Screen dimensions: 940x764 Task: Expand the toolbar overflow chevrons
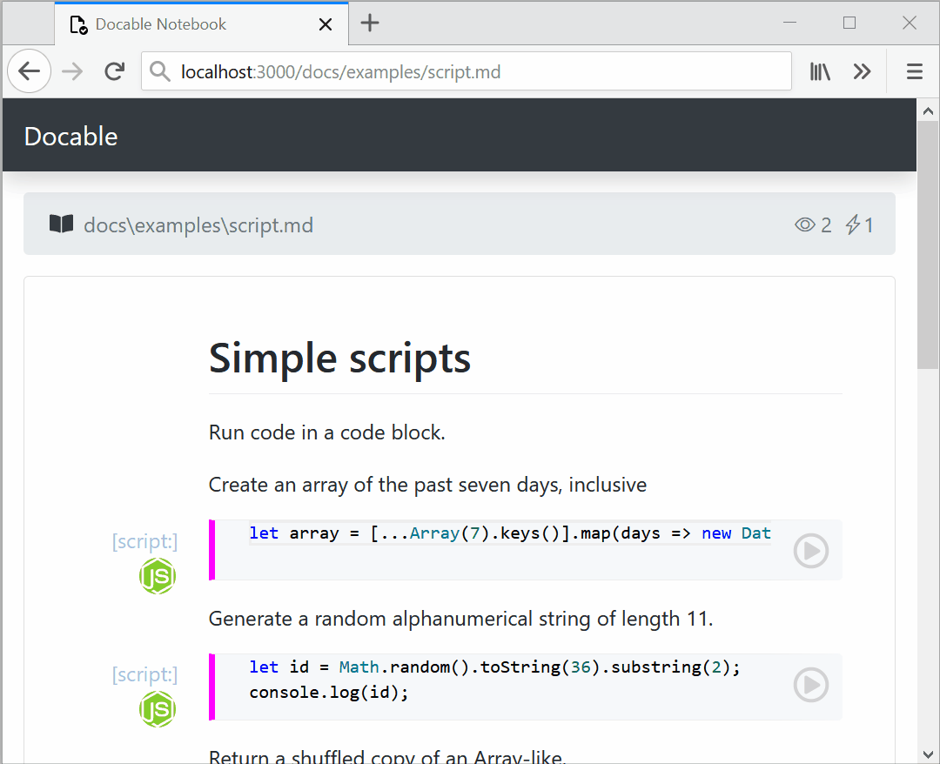(x=862, y=71)
